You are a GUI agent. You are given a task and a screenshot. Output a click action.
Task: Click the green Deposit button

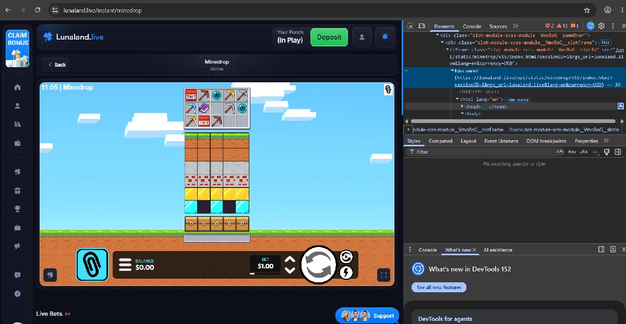coord(329,37)
